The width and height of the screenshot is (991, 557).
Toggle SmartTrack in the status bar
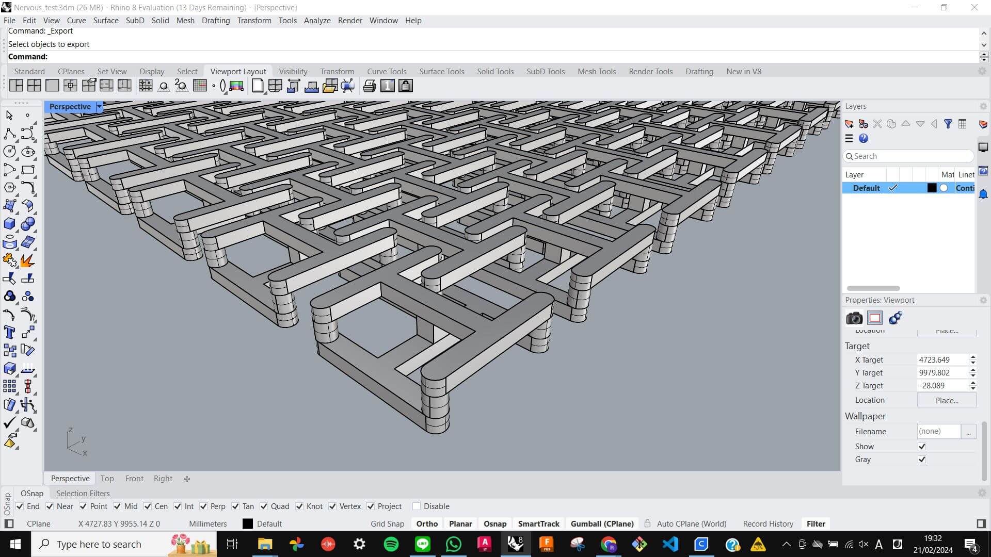[538, 524]
